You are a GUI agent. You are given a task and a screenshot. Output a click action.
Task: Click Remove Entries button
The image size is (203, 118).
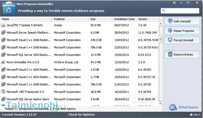click(x=182, y=54)
